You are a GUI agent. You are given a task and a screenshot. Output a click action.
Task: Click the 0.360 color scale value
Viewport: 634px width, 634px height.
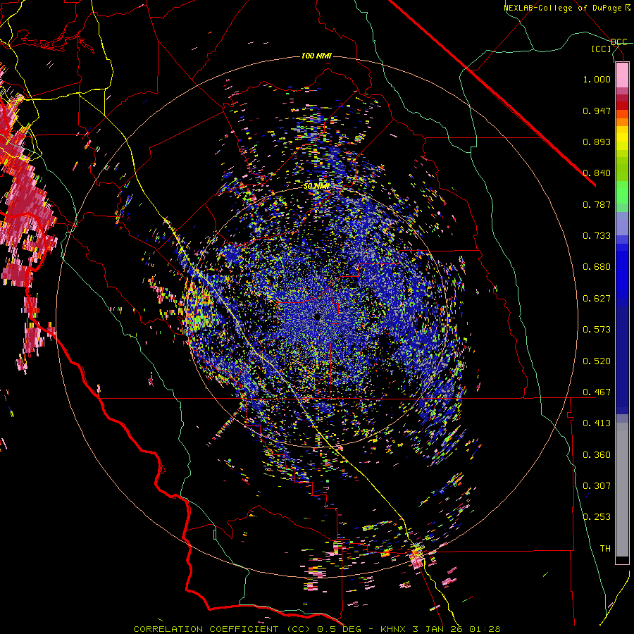[597, 455]
